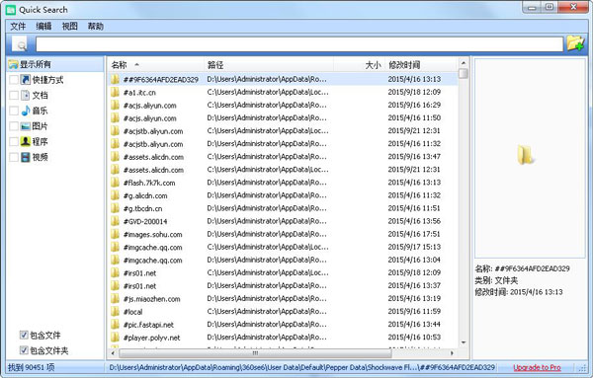
Task: Sort by the 大小 column header
Action: click(359, 65)
